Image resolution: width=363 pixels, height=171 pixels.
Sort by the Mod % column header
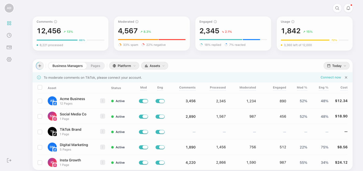pos(302,87)
